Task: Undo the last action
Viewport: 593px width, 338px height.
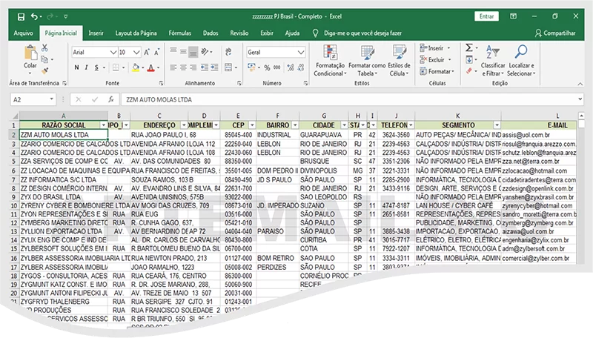Action: click(34, 16)
